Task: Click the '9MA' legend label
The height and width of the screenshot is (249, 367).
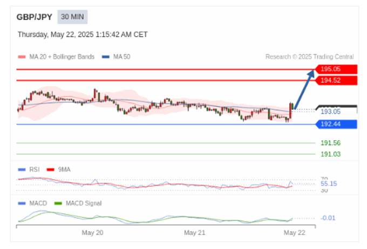Action: [64, 170]
